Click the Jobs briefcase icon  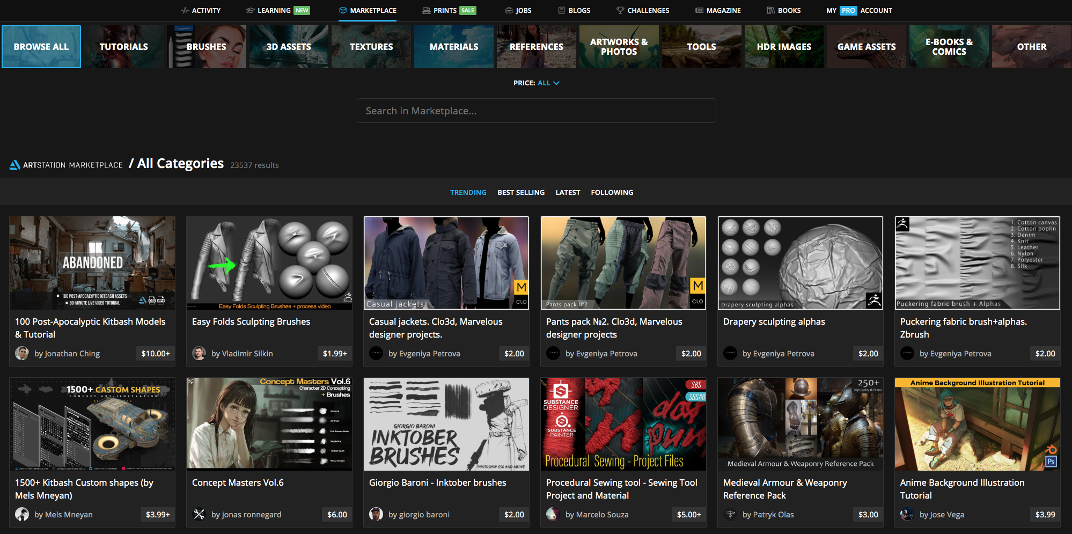(x=509, y=10)
